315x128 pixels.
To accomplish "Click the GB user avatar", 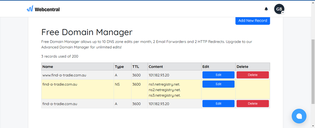I will click(279, 9).
